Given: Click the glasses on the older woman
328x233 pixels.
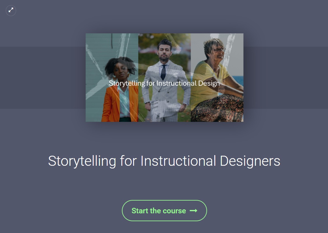Looking at the screenshot, I should tap(219, 49).
